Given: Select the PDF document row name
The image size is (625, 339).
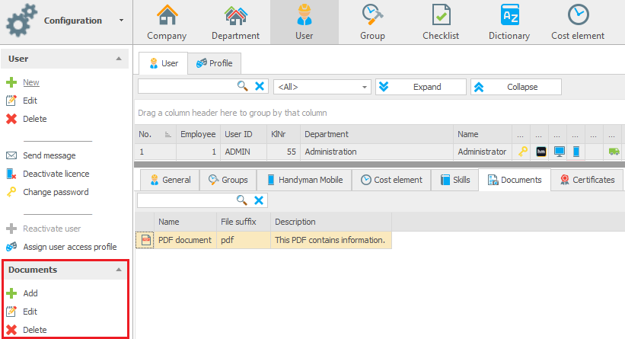Looking at the screenshot, I should tap(185, 240).
